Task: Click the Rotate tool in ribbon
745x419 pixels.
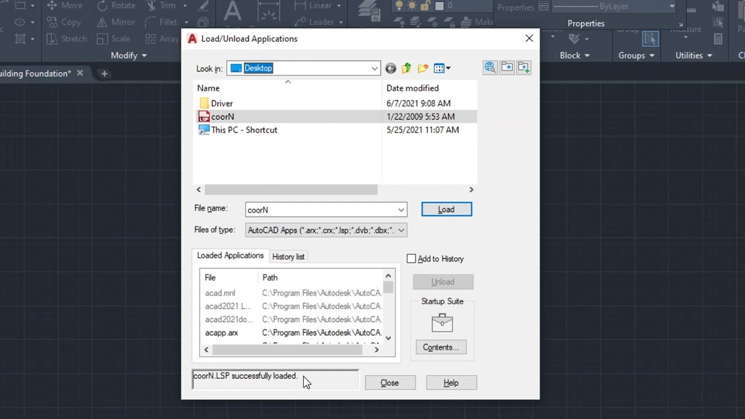Action: coord(116,6)
